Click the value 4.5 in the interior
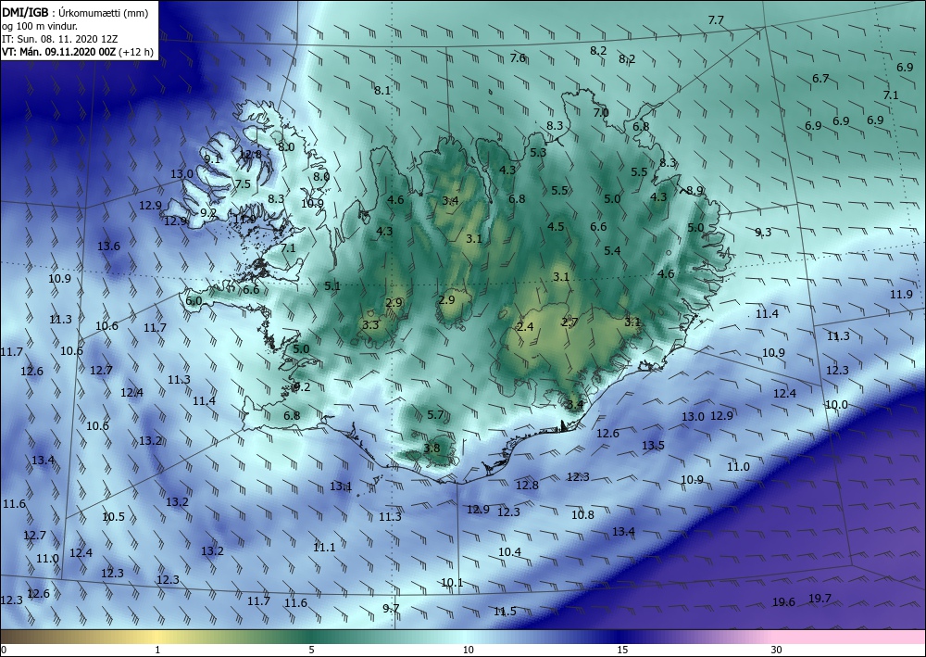Viewport: 926px width, 657px height. click(556, 226)
